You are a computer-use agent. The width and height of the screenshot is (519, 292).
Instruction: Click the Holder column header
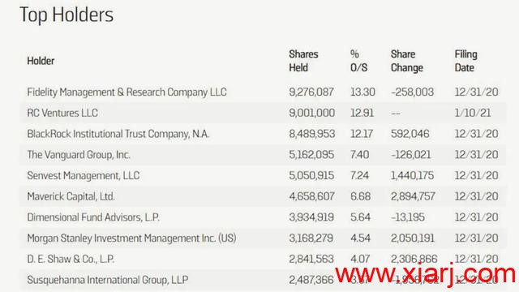pyautogui.click(x=41, y=61)
